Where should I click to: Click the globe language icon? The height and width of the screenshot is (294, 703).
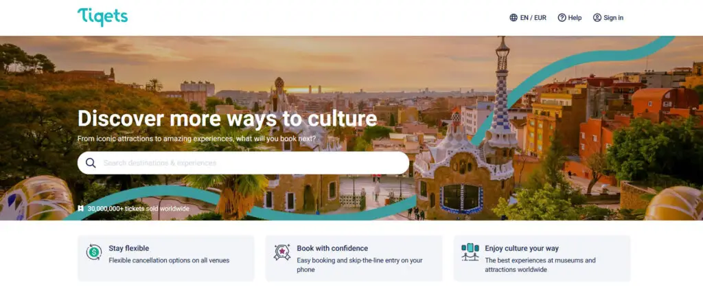[x=514, y=17]
